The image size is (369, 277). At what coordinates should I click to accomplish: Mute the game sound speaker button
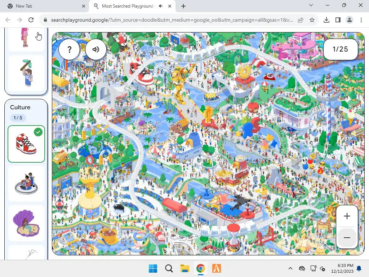pos(96,49)
